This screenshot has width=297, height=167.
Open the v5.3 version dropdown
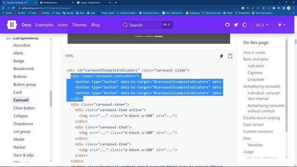click(262, 25)
